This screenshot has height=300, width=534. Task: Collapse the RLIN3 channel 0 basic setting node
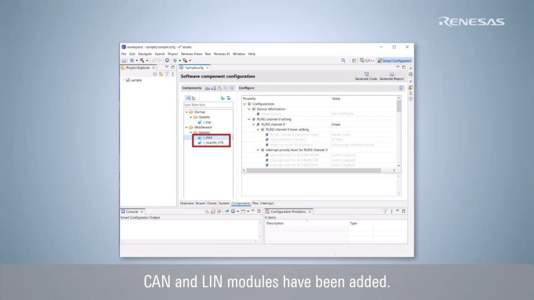[x=258, y=129]
